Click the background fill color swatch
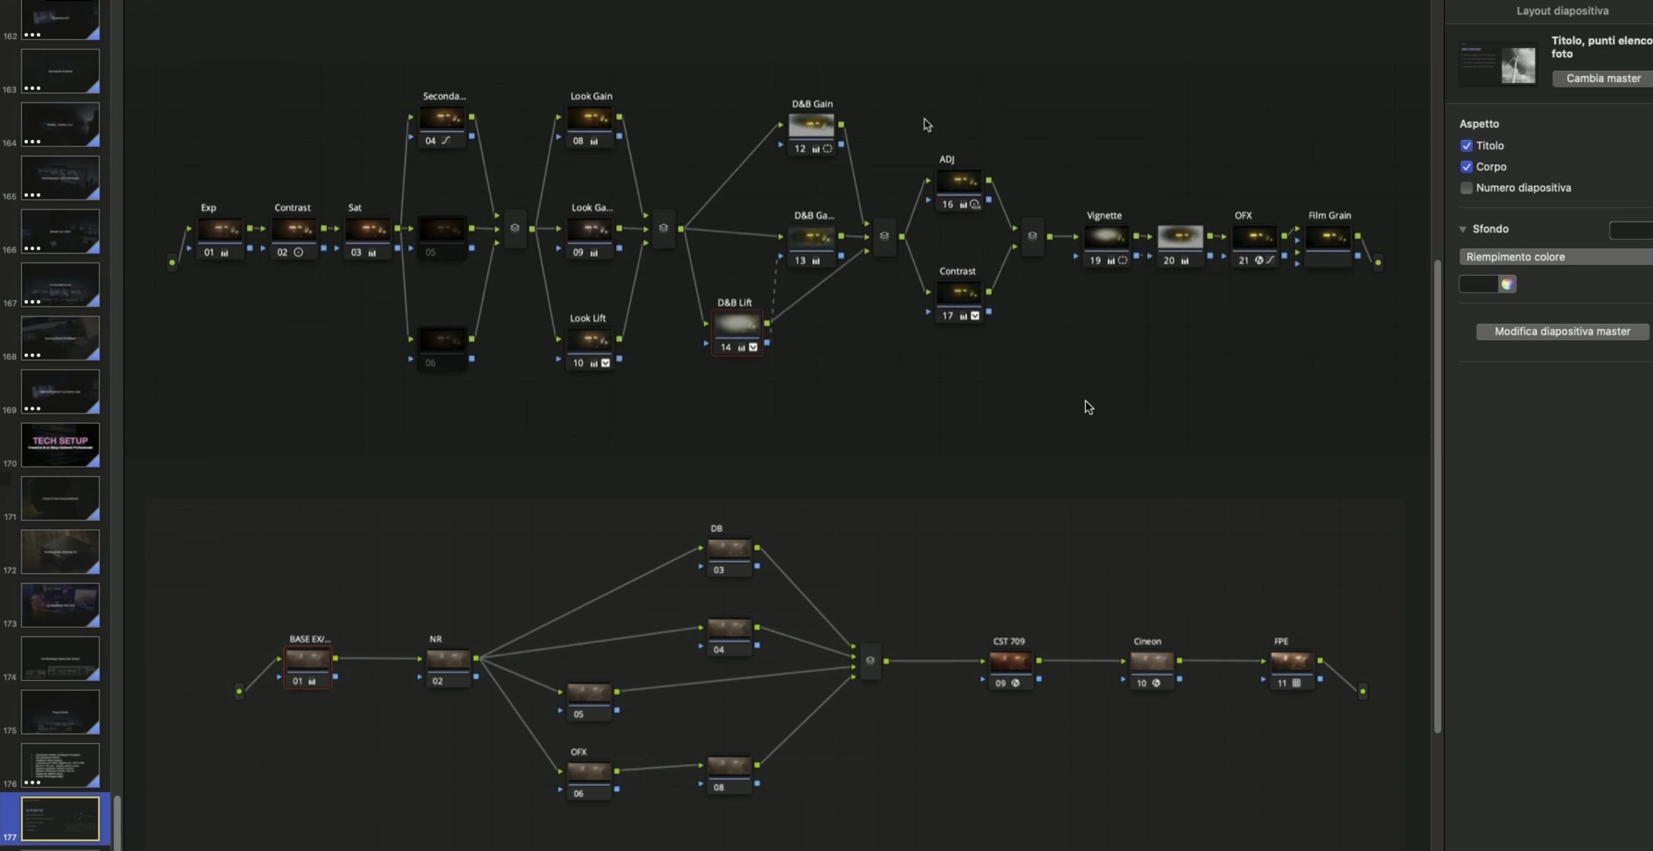 (1478, 284)
